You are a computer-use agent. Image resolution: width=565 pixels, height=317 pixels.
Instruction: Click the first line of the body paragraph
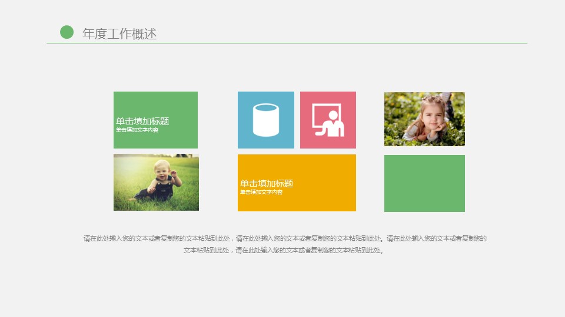coord(285,238)
